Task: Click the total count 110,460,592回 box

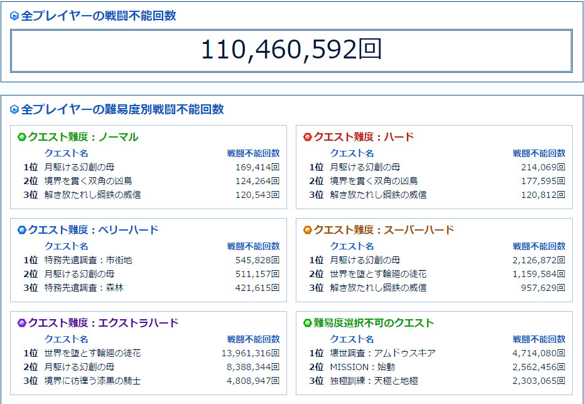Action: coord(291,50)
